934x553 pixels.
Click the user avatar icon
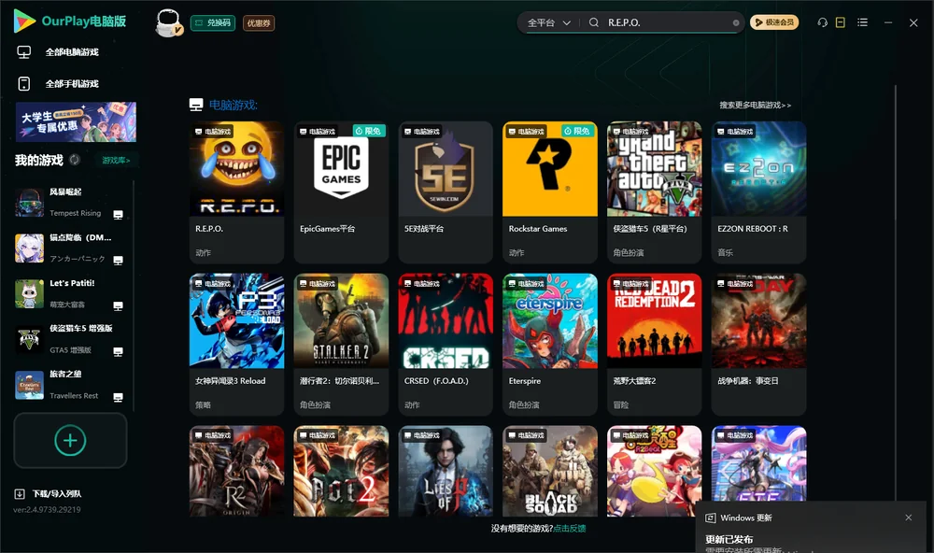[x=168, y=22]
